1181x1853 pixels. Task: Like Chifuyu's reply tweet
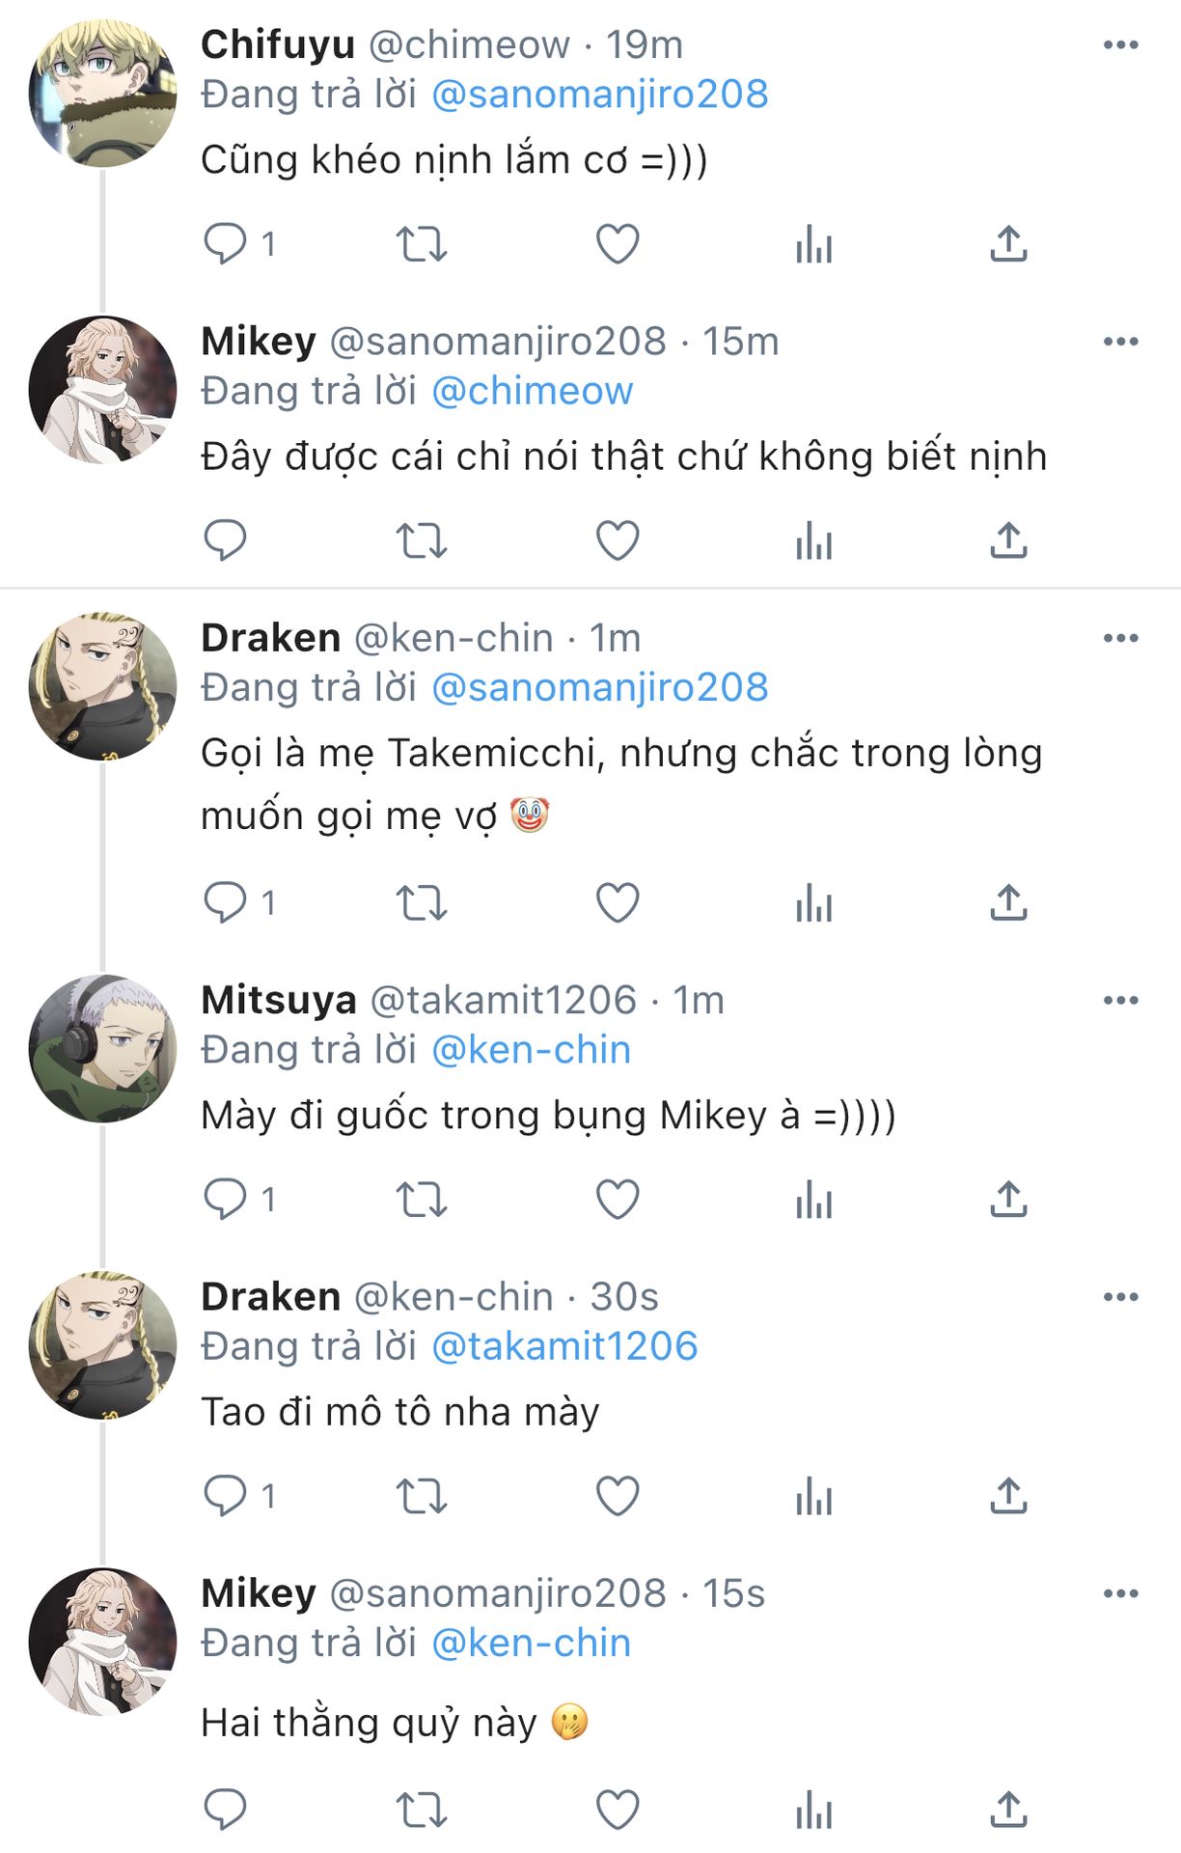618,244
